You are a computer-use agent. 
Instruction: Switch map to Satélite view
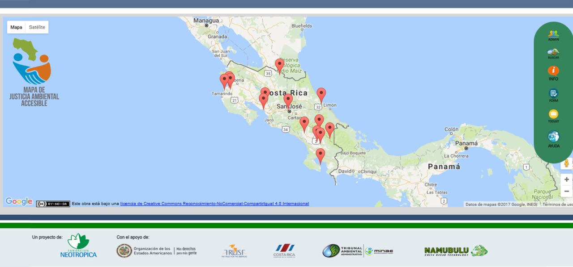37,27
